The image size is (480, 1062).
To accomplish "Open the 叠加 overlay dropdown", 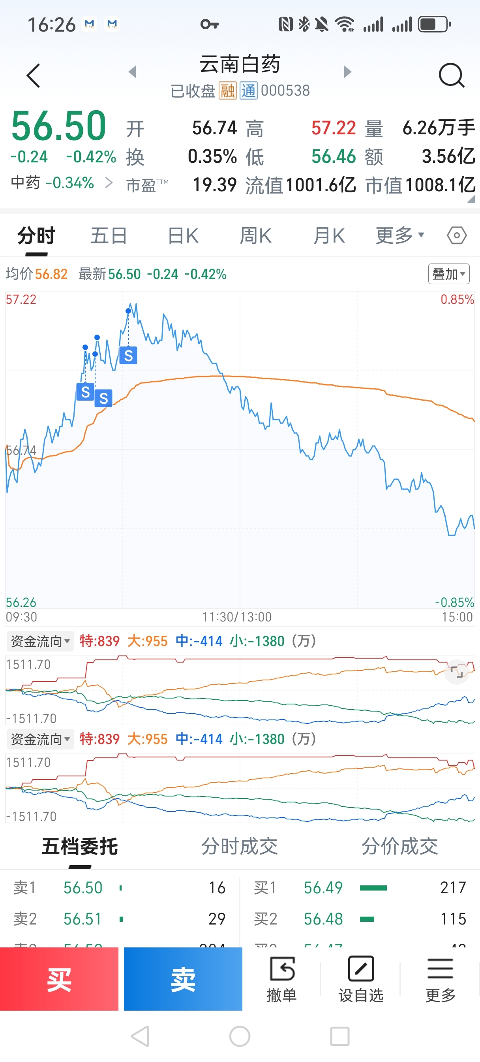I will 449,274.
